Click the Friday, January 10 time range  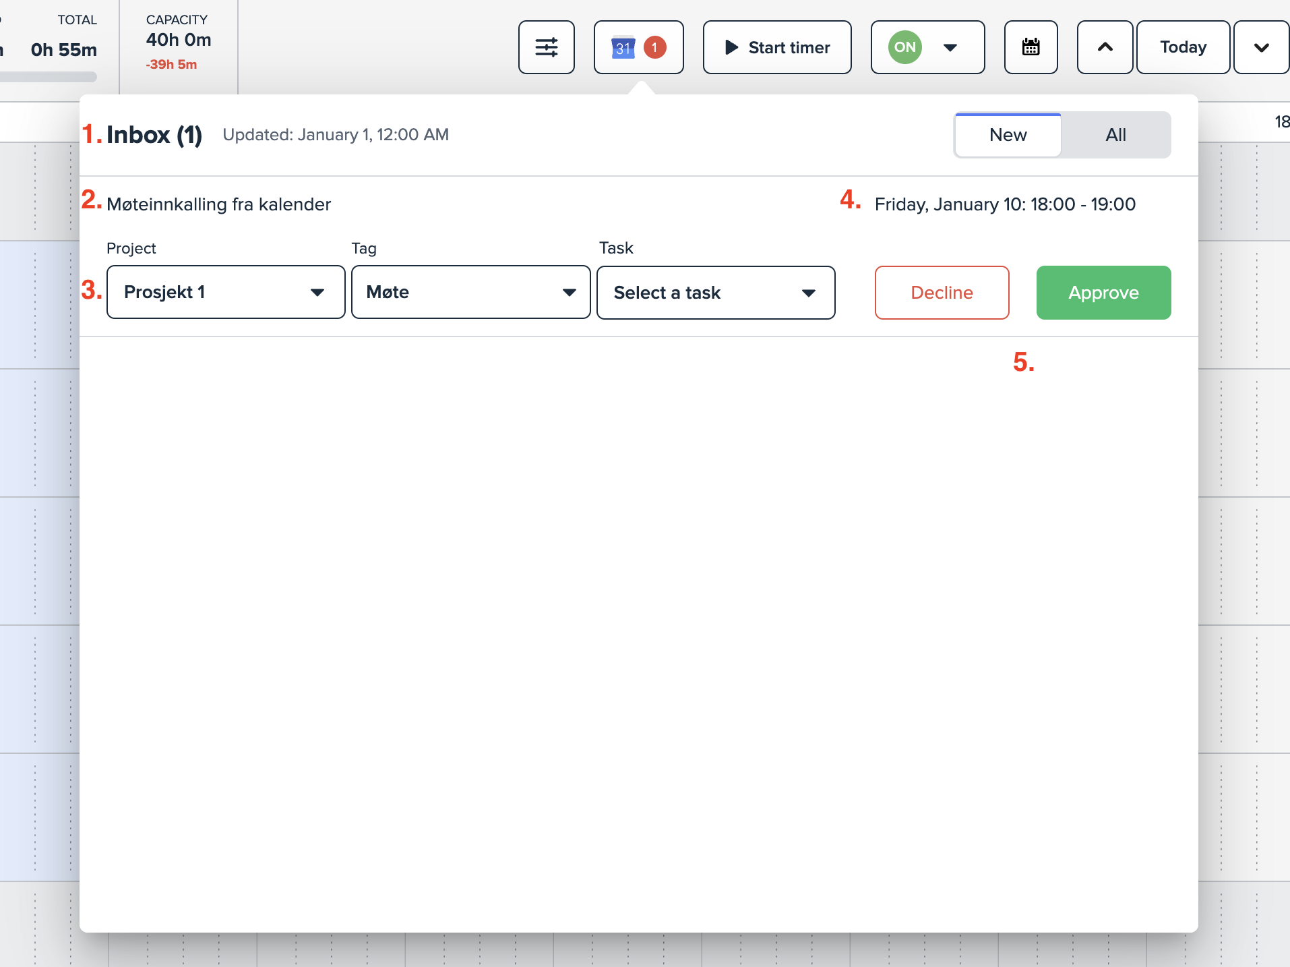pos(1005,204)
